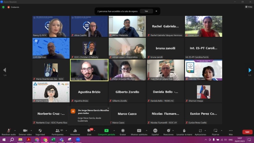Expand video options arrow next to Detener video
Screen dimensions: 254x143
pos(32,130)
